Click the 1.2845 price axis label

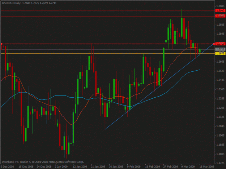tap(220, 34)
